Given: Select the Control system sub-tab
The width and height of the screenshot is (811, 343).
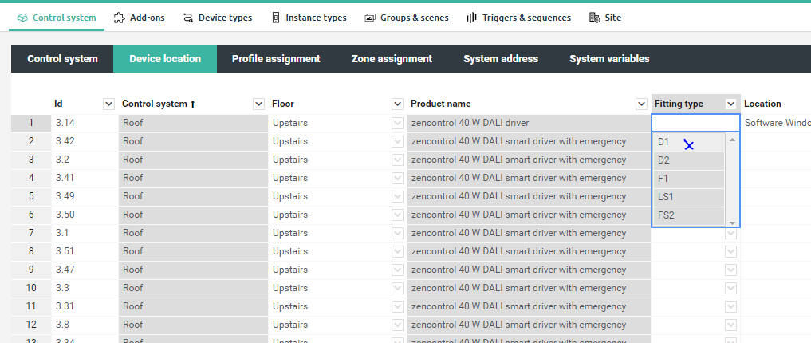Looking at the screenshot, I should (62, 59).
